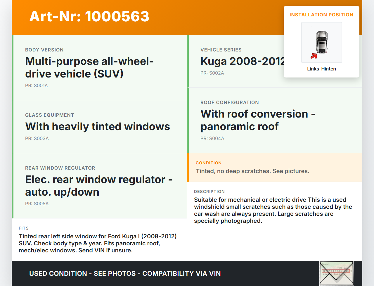Click the ROOF CONFIGURATION label
The height and width of the screenshot is (286, 374).
click(x=230, y=102)
